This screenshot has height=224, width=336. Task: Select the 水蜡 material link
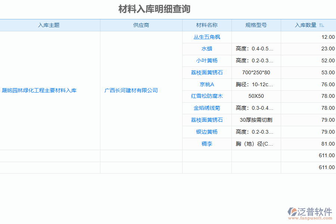(x=206, y=49)
